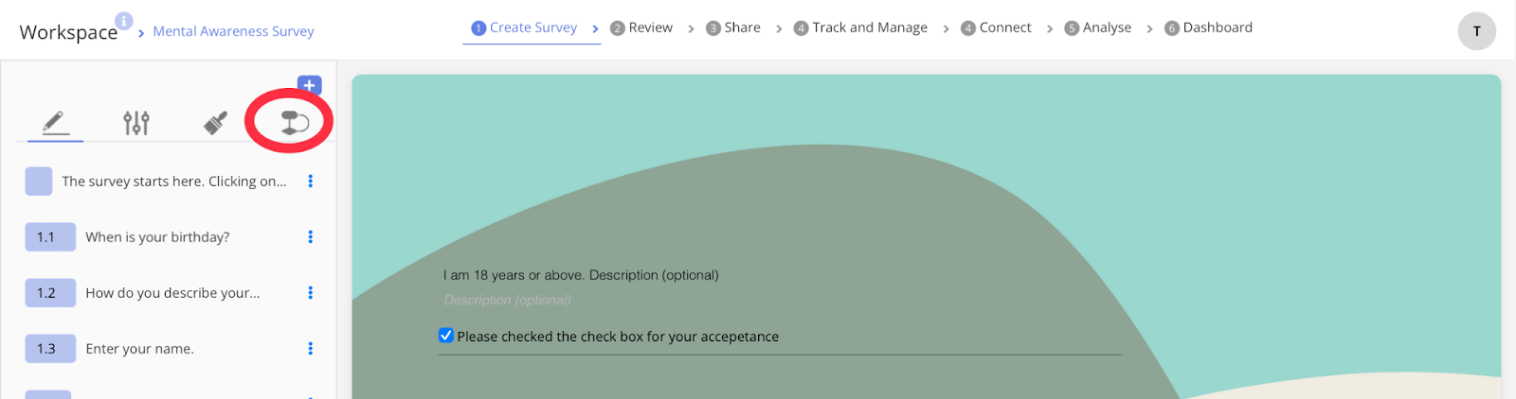Uncheck the acceptance checkbox

[x=446, y=336]
